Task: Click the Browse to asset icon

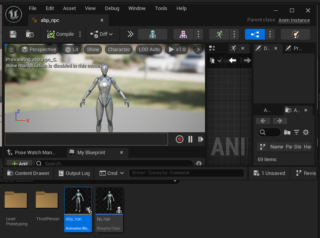Action: 30,34
